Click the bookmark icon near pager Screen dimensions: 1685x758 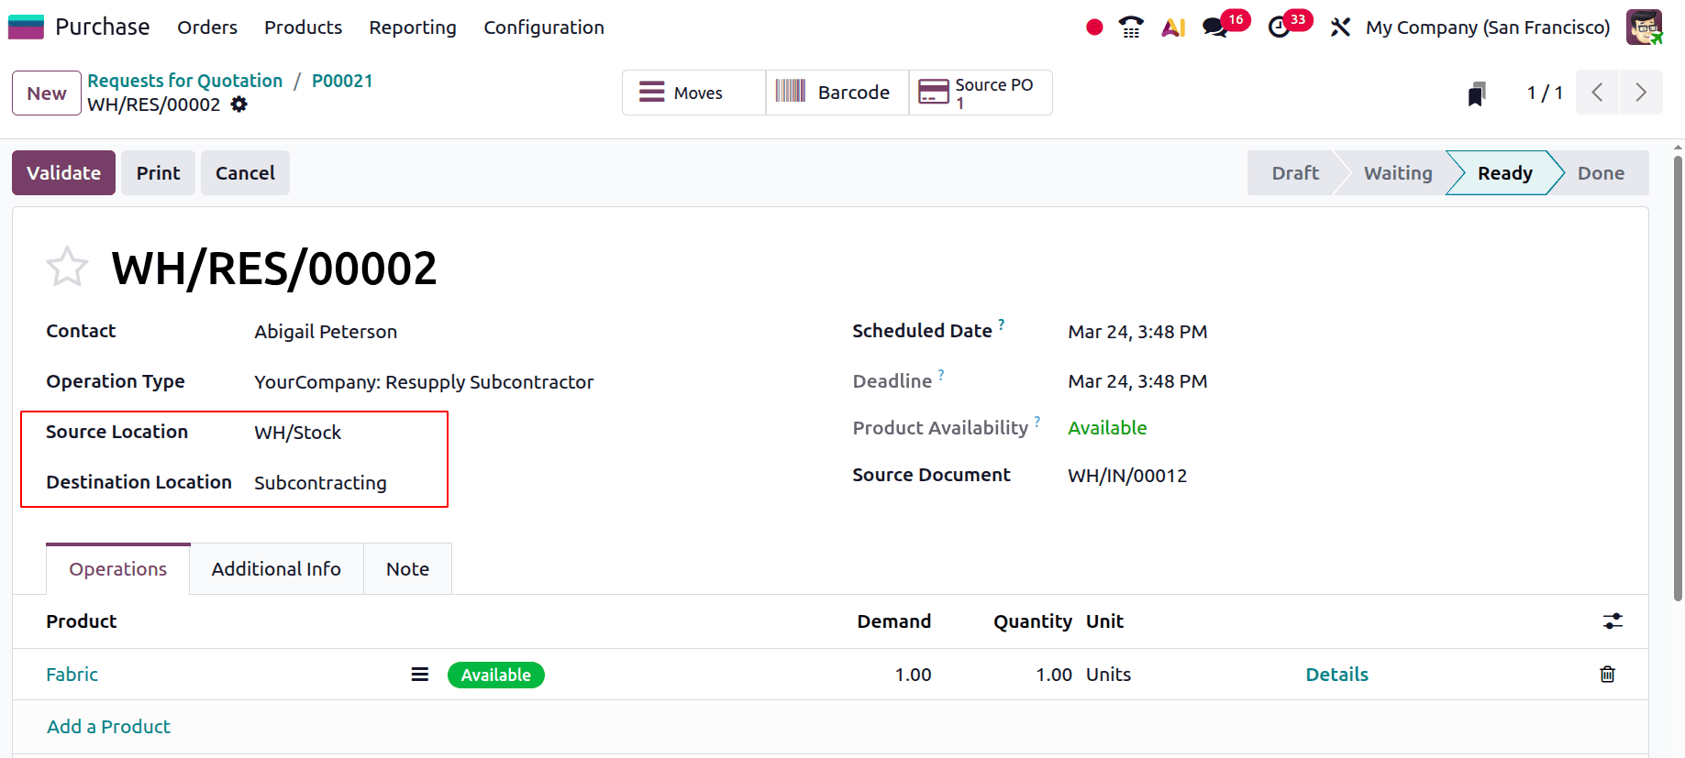1477,93
